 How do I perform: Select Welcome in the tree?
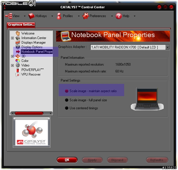pyautogui.click(x=28, y=33)
